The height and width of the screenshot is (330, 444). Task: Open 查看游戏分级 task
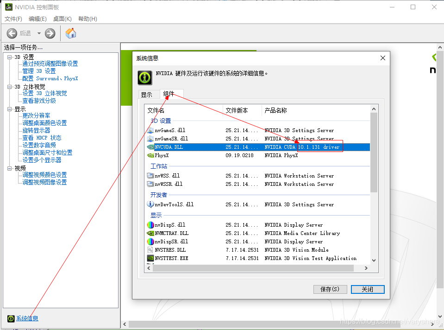point(39,101)
